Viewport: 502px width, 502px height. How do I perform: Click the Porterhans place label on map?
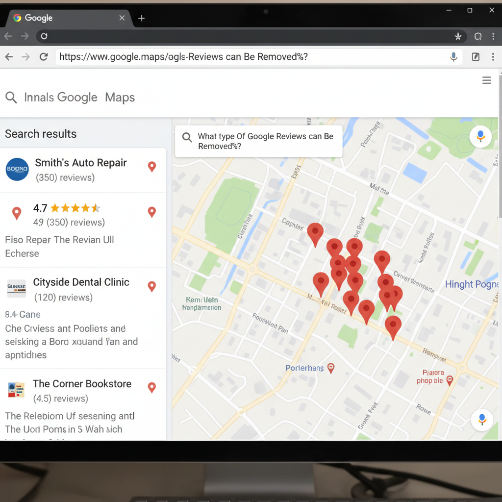[304, 368]
